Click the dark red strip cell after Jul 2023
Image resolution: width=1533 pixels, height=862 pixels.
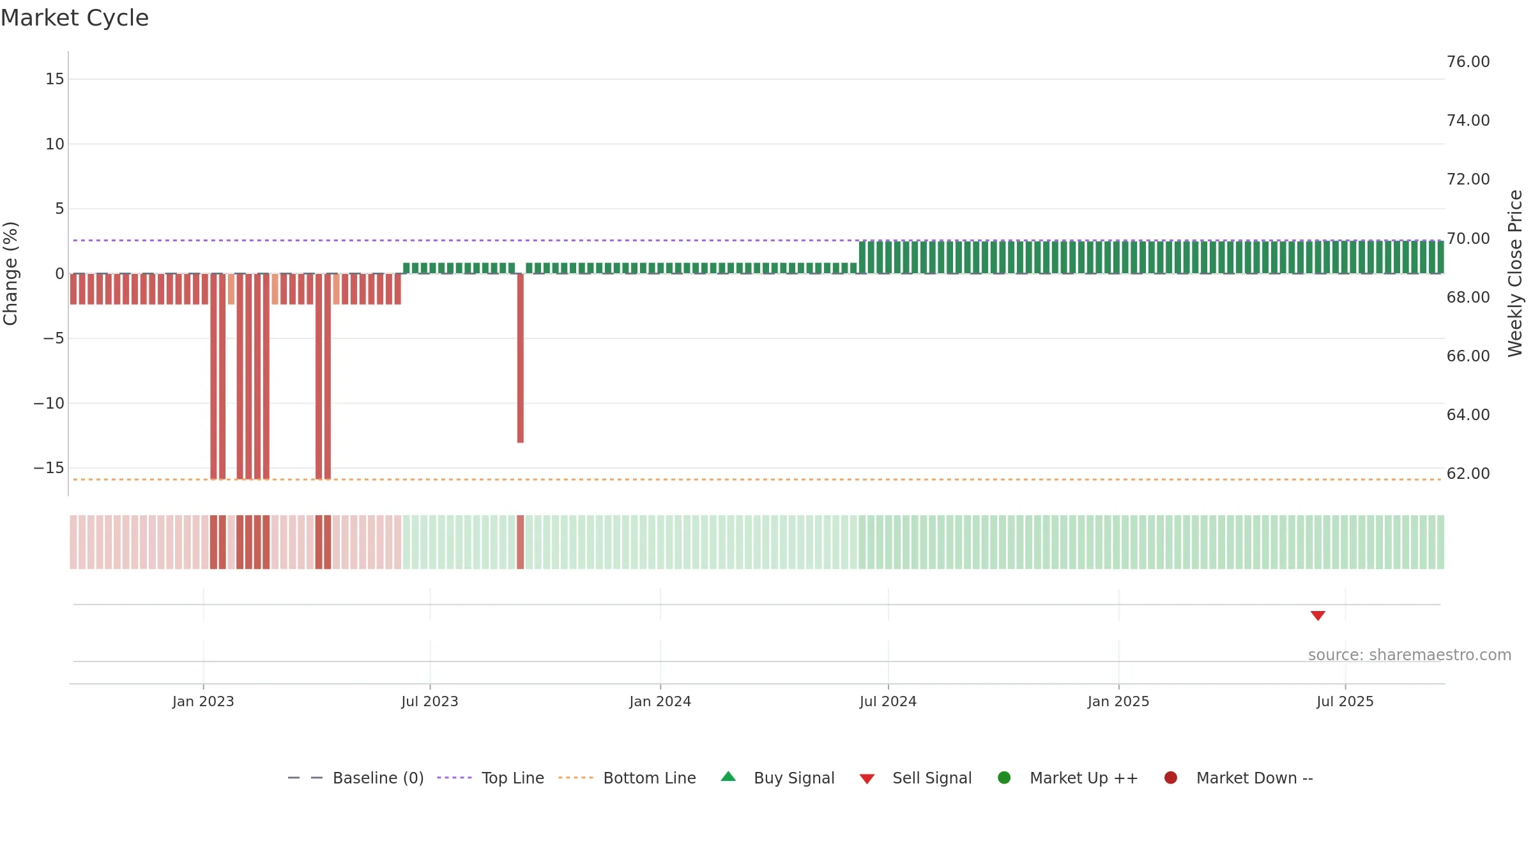(521, 542)
